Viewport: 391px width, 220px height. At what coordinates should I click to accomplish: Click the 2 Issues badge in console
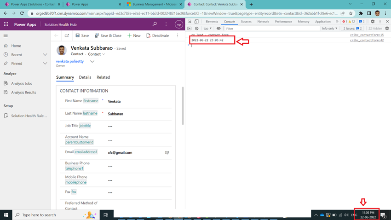352,29
